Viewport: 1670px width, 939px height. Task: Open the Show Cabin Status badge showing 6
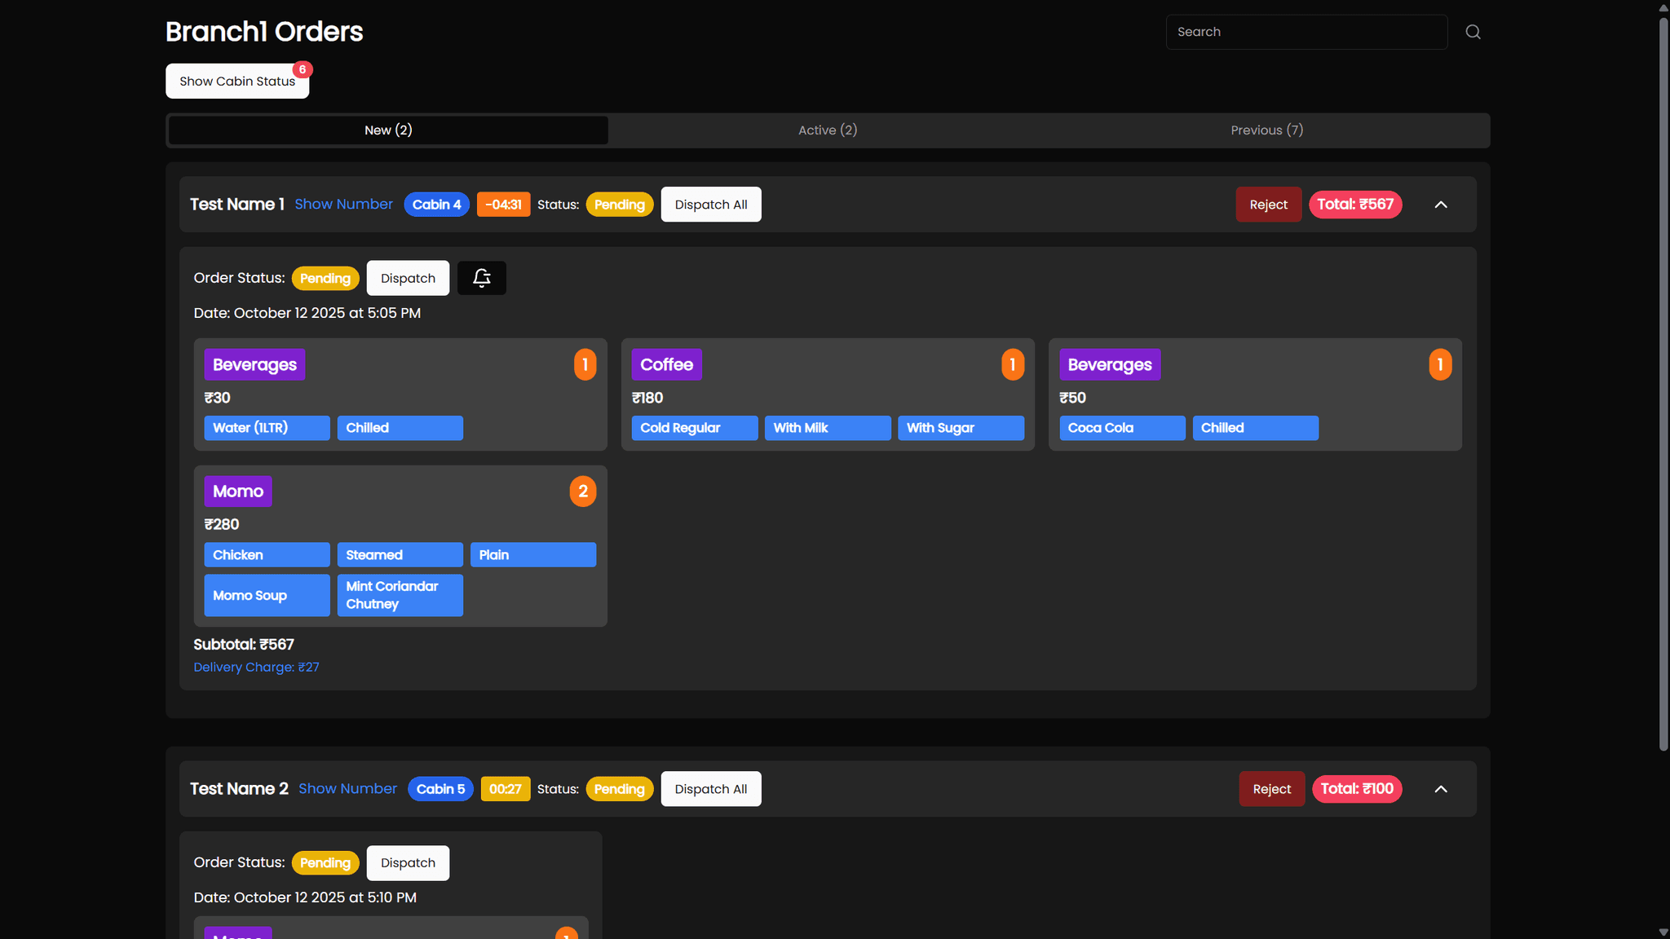coord(236,81)
